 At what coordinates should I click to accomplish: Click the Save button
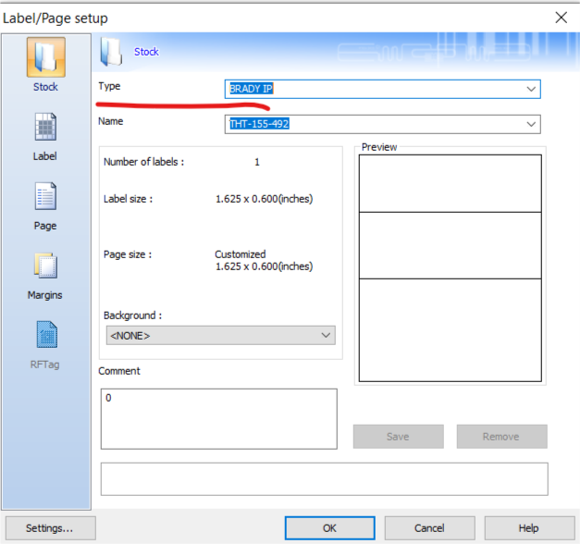pos(398,437)
